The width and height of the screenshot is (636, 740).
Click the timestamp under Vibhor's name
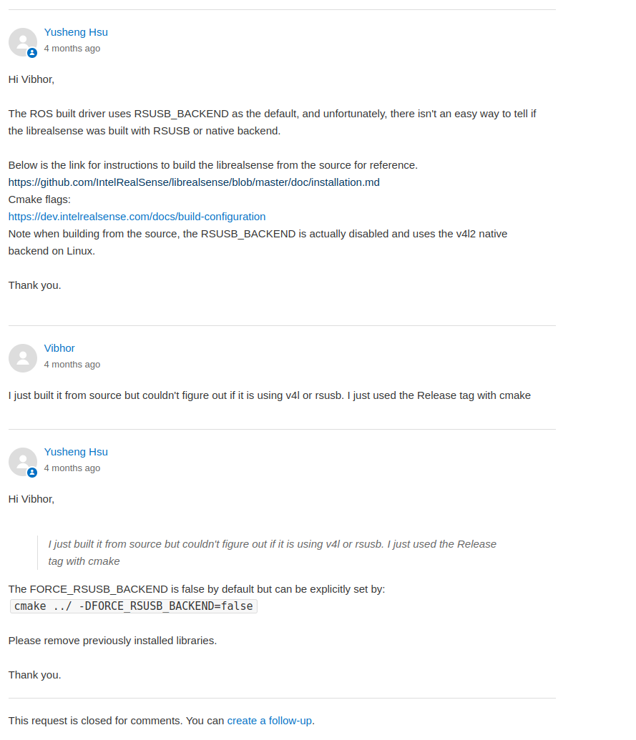pyautogui.click(x=72, y=364)
